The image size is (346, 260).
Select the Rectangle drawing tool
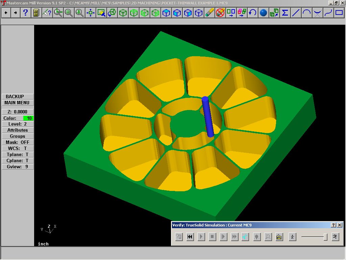click(339, 13)
